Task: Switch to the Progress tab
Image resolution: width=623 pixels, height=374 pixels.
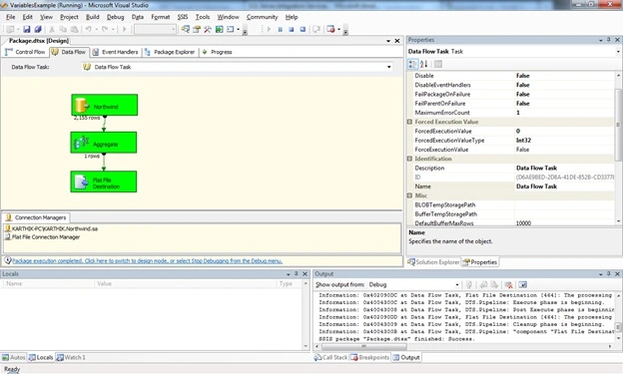Action: tap(217, 52)
